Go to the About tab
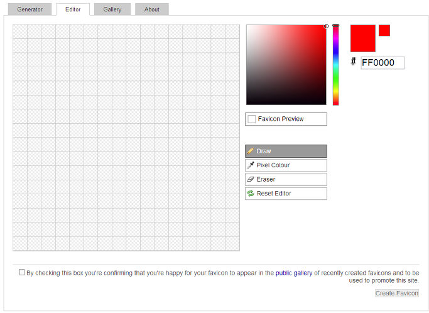Viewport: 429px width, 313px height. [152, 9]
